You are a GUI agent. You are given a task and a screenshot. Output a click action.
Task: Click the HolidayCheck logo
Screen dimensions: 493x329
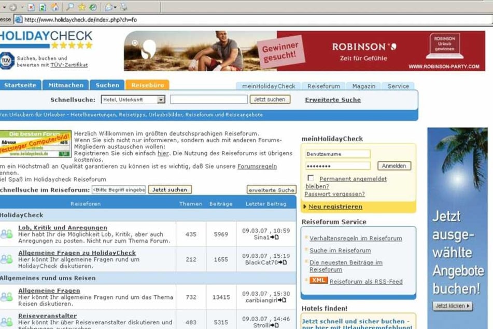point(46,39)
